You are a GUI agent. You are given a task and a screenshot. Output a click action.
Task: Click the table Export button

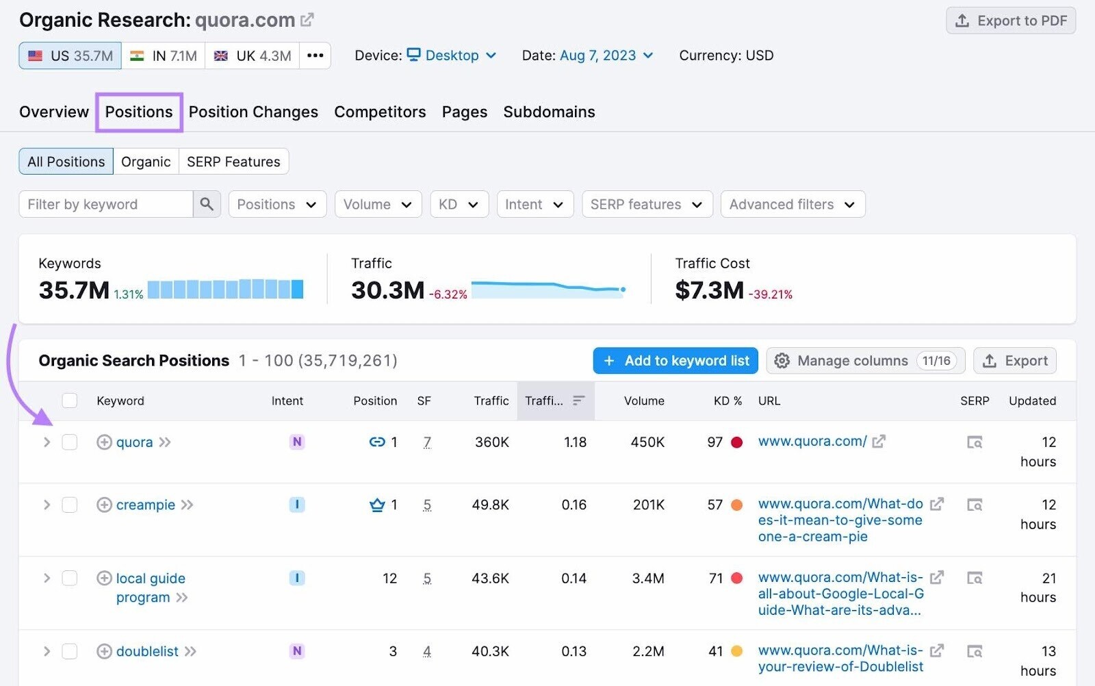(1015, 361)
